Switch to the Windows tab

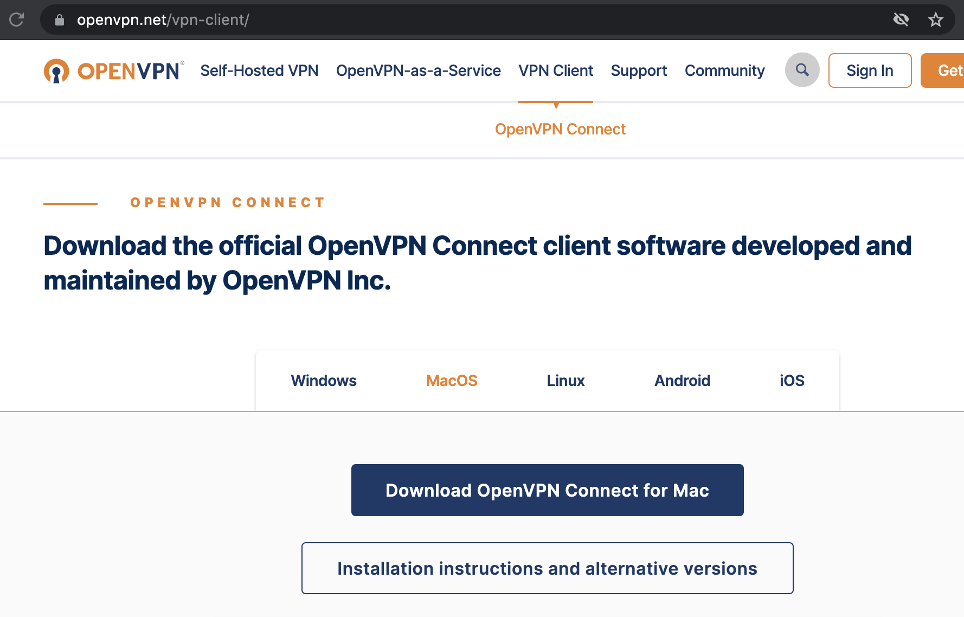pyautogui.click(x=324, y=381)
